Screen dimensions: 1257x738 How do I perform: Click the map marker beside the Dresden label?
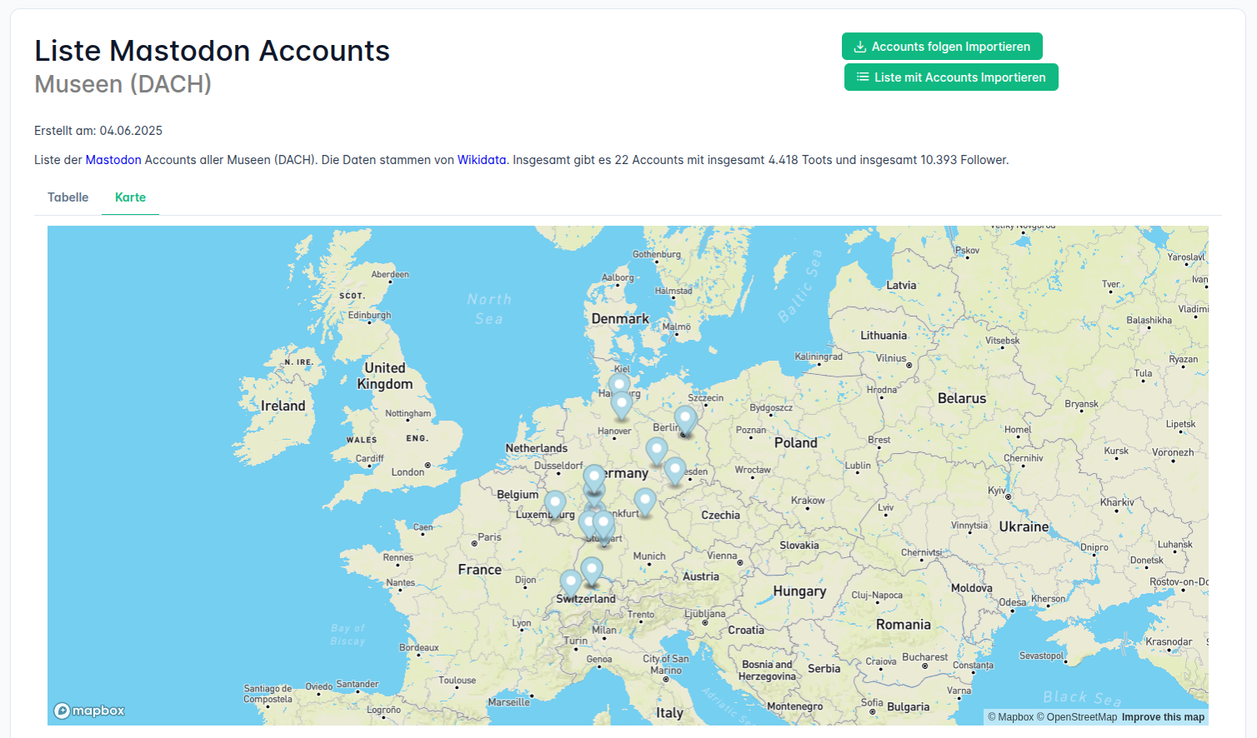pos(675,473)
